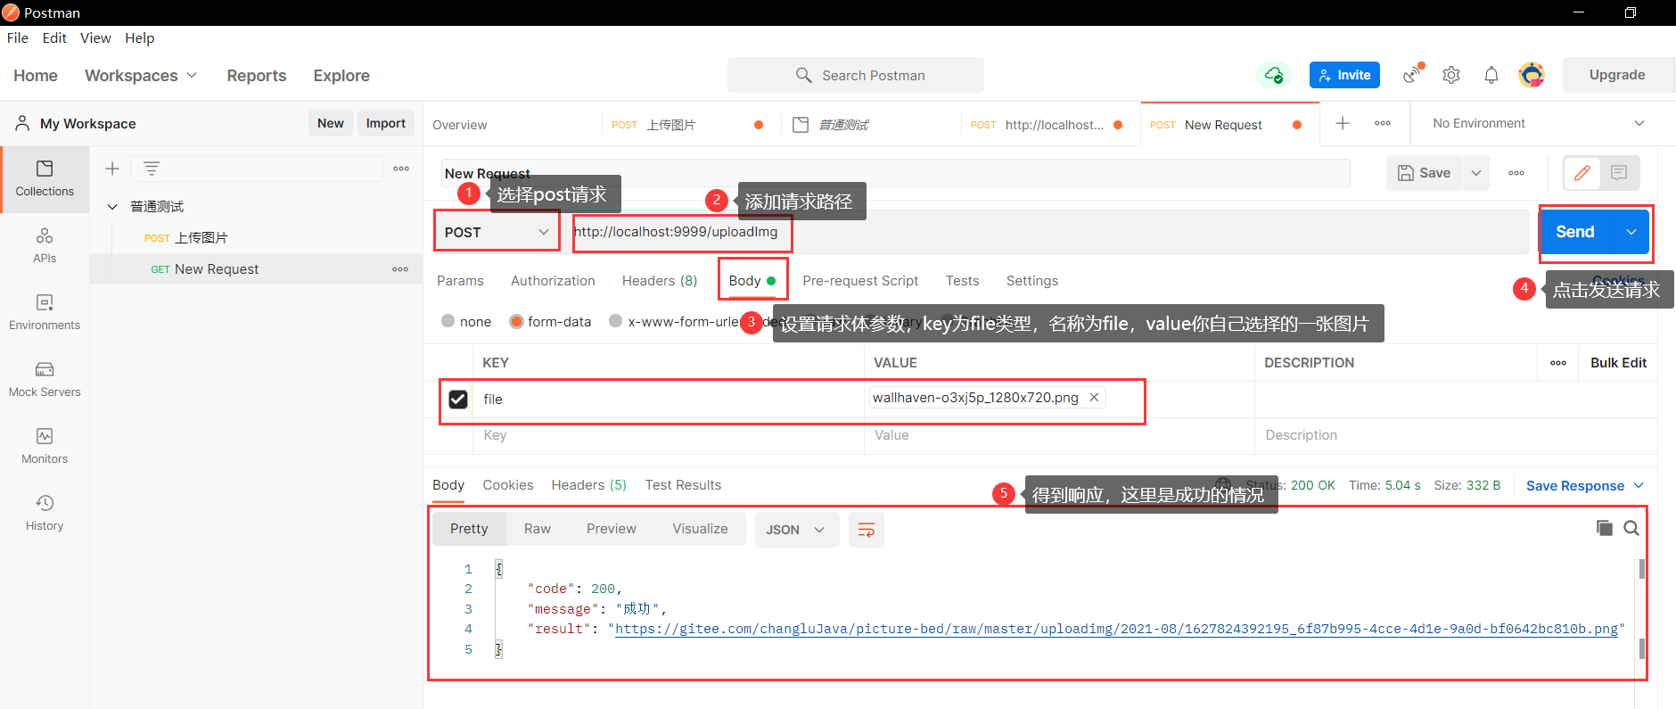Open the response Cookies tab

click(508, 485)
